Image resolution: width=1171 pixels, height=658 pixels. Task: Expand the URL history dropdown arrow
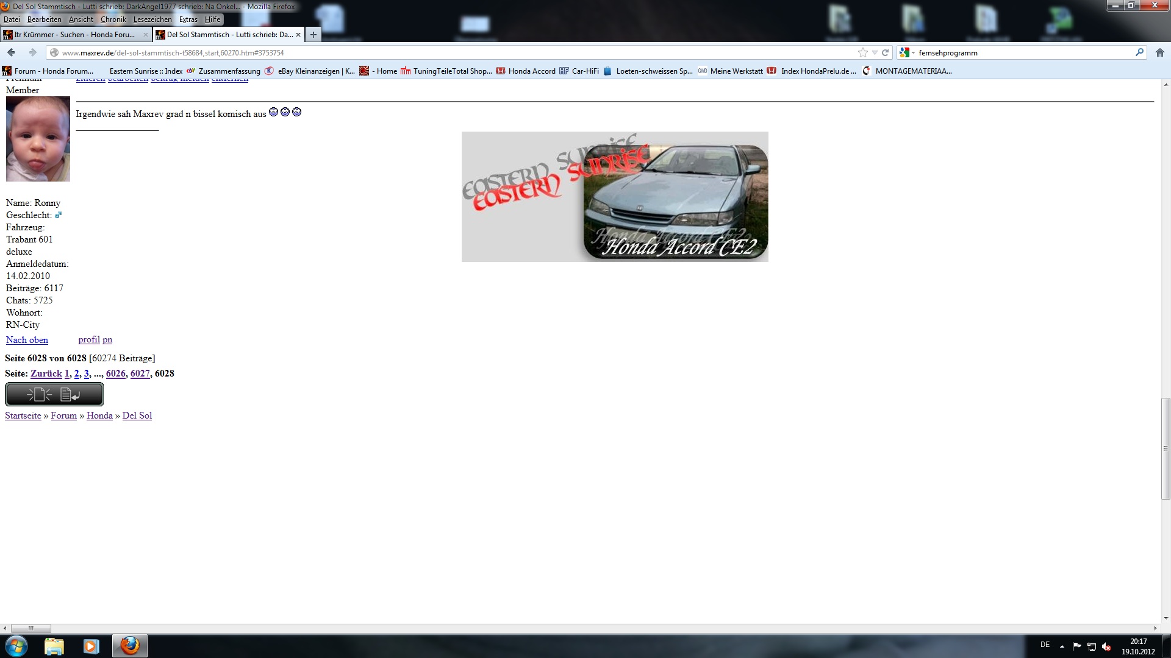pos(875,52)
